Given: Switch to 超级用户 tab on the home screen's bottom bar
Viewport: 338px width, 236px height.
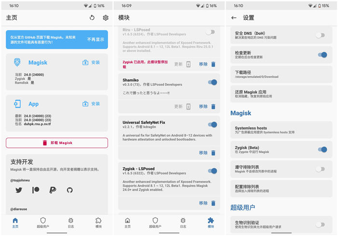Looking at the screenshot, I should click(x=43, y=223).
